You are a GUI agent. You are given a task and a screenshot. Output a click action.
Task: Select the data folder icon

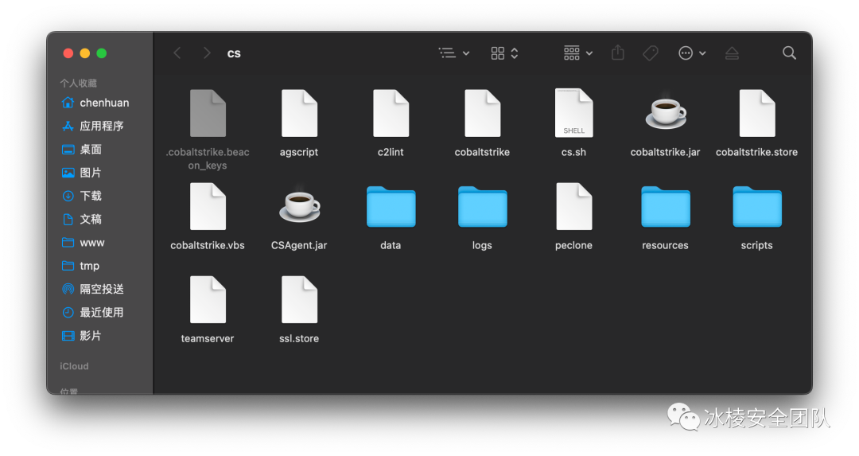(391, 206)
